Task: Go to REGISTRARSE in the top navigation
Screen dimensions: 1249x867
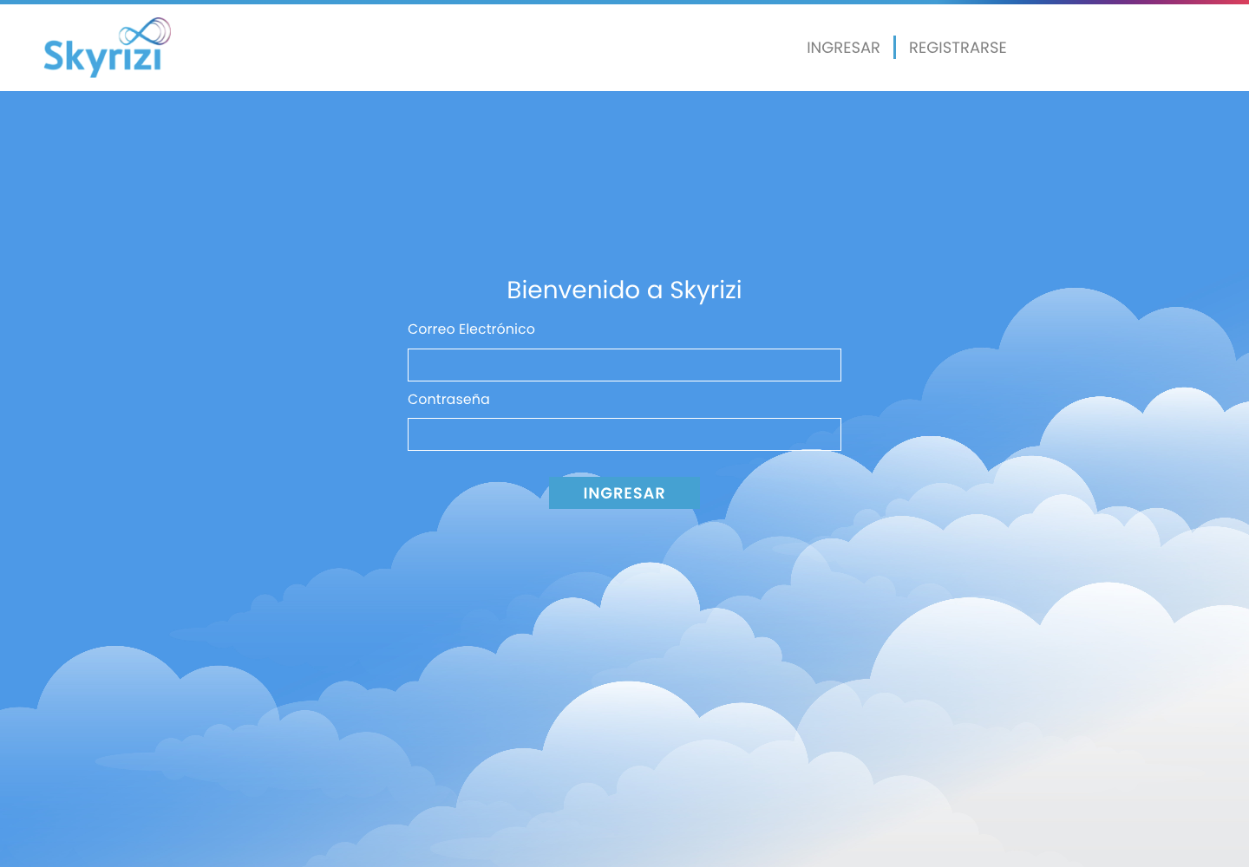Action: (x=957, y=48)
